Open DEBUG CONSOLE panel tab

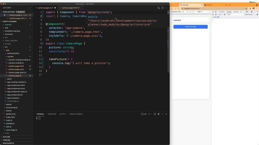click(x=76, y=114)
